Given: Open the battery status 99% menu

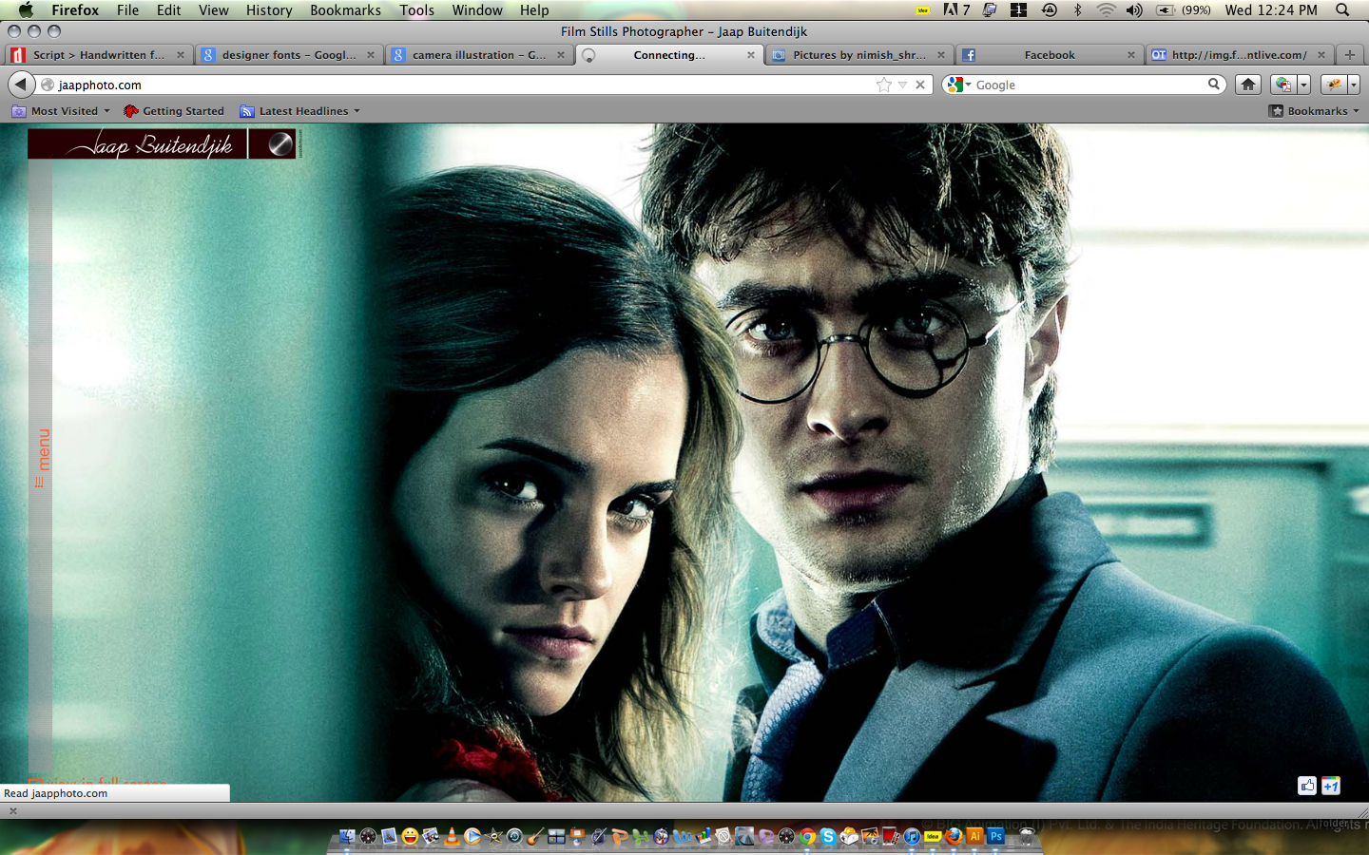Looking at the screenshot, I should 1183,10.
